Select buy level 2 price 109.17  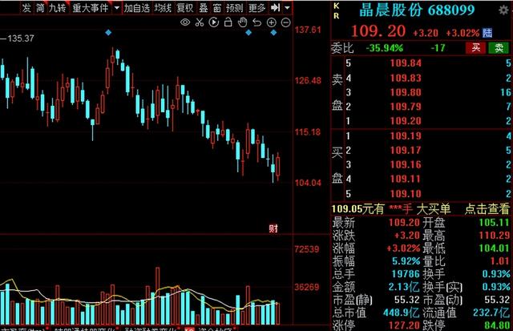(406, 150)
